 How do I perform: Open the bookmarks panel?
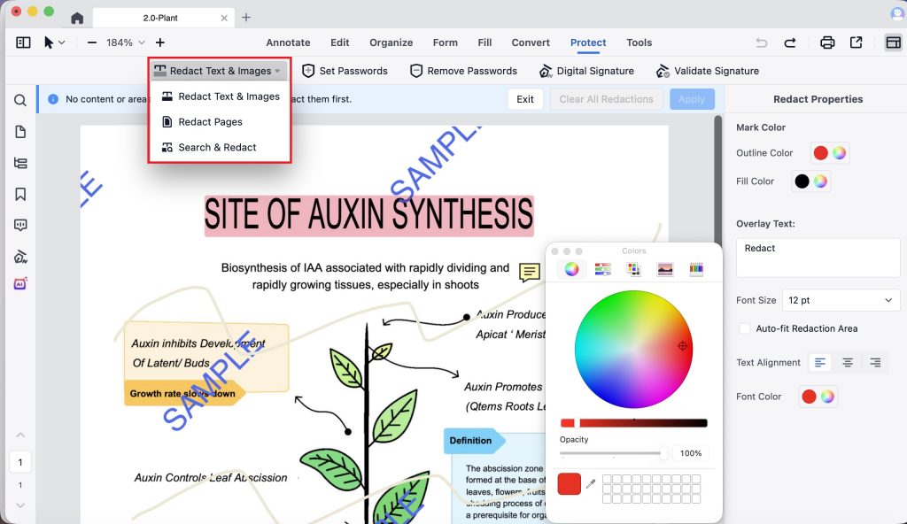pos(20,195)
